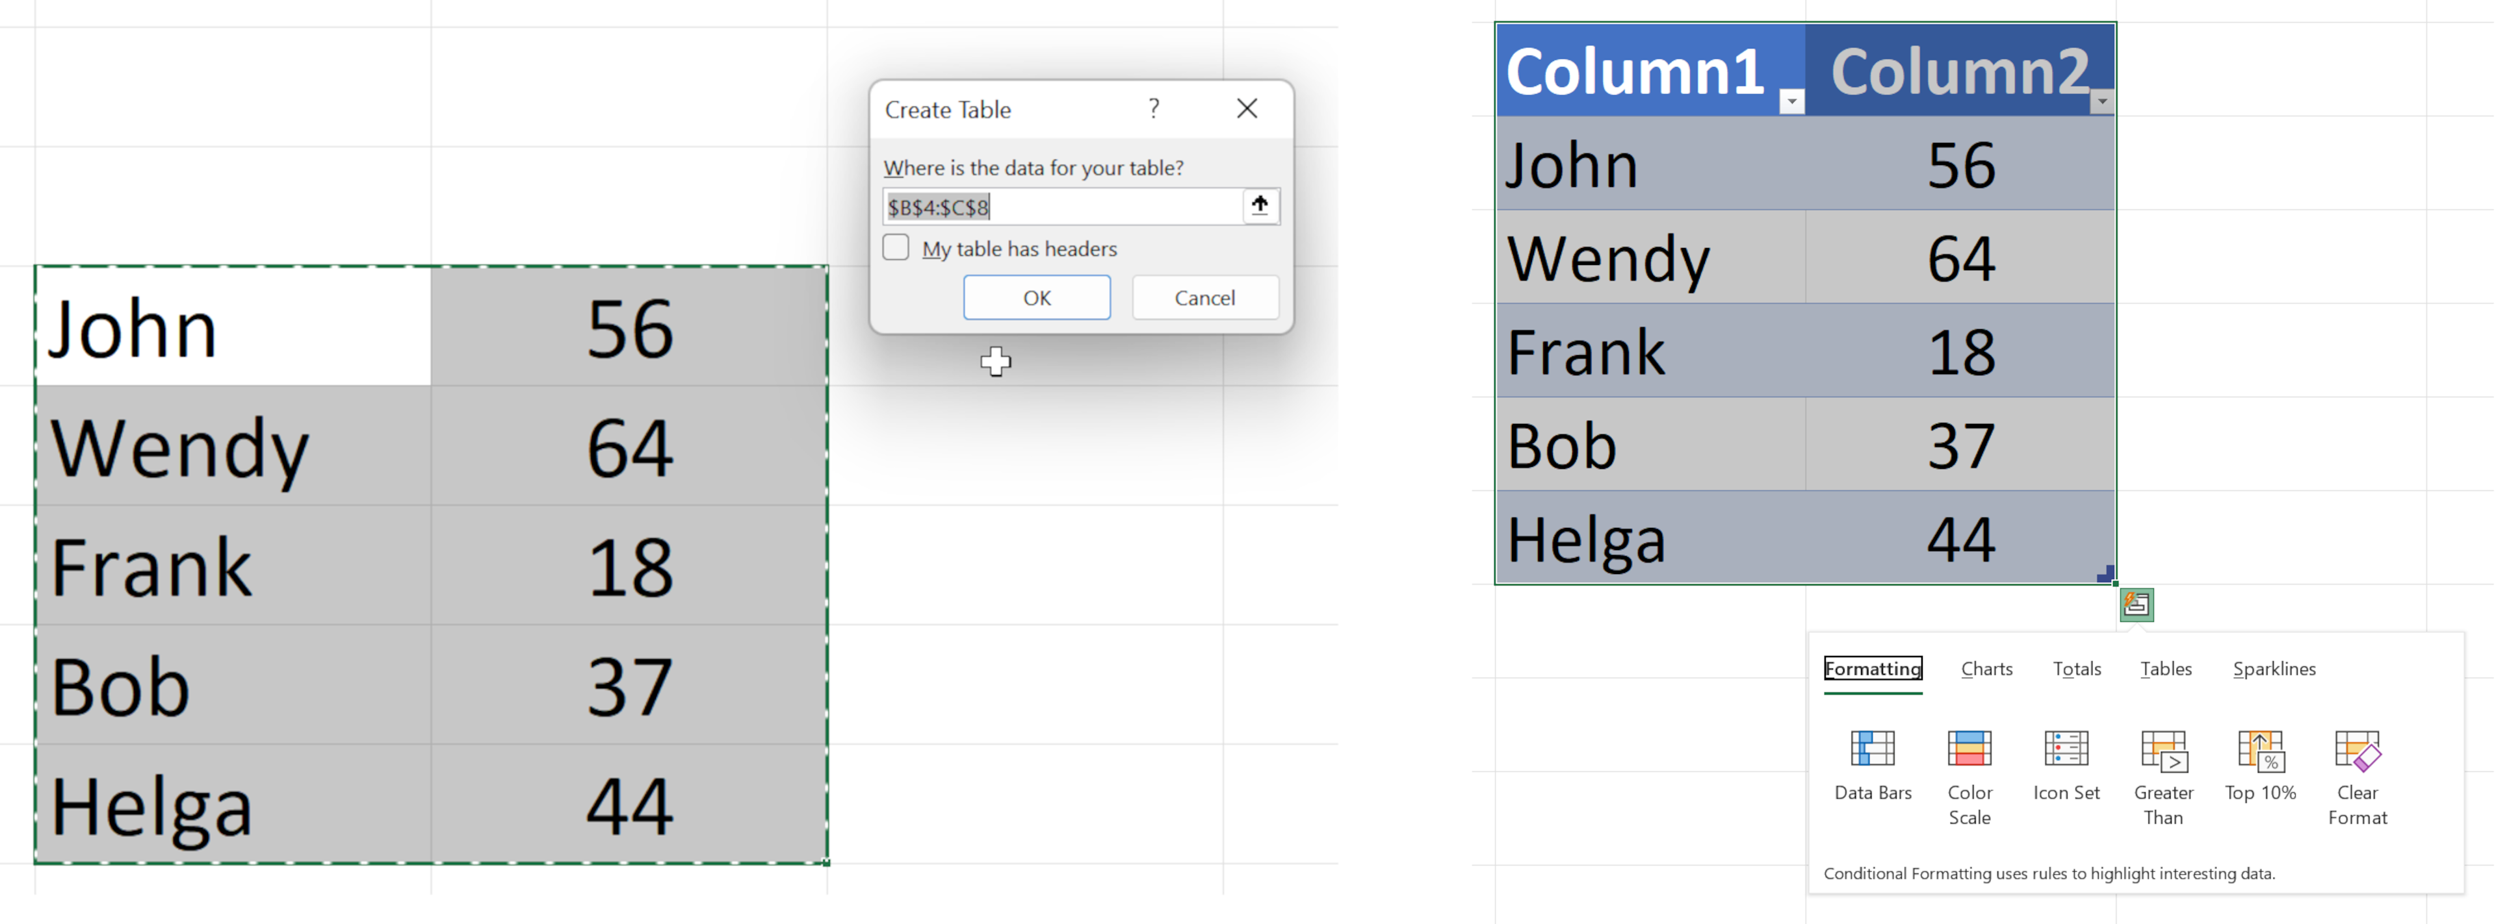Click the collapse dialog range selector arrow
Viewport: 2496px width, 924px height.
(1260, 205)
